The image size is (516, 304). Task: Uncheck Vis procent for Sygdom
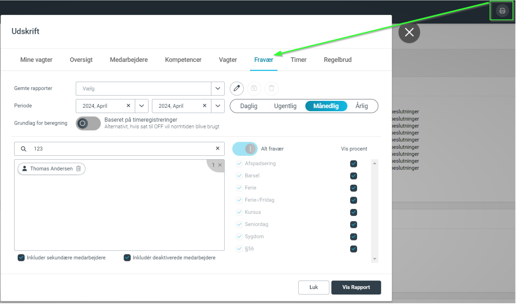pos(353,237)
